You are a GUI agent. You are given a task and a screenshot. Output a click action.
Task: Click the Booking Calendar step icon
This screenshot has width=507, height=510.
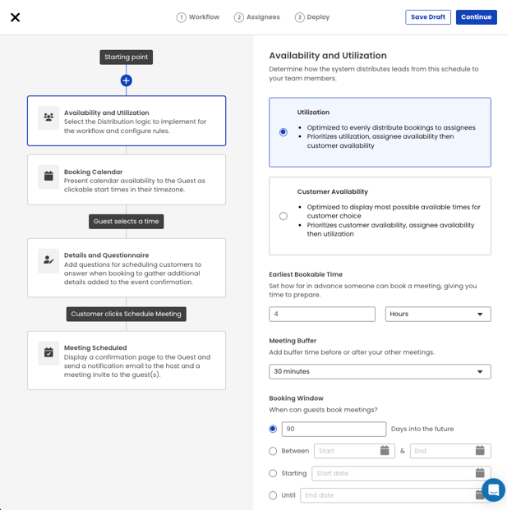point(48,177)
